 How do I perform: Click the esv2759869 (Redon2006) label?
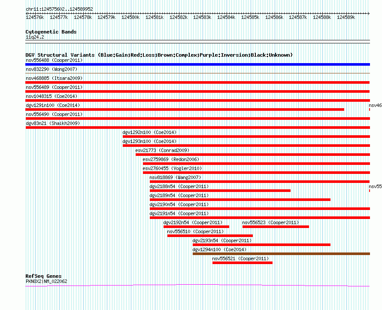pos(171,159)
